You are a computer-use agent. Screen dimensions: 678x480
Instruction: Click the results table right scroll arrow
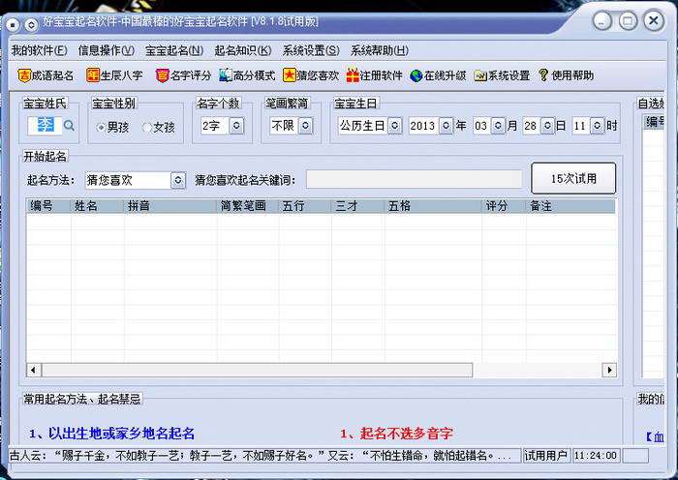tap(609, 370)
